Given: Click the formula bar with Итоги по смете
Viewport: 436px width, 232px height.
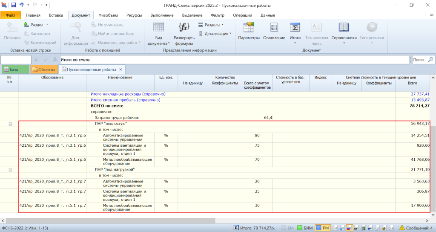Looking at the screenshot, I should point(234,60).
